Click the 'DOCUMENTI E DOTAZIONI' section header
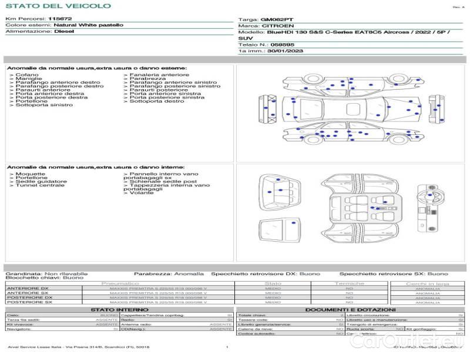 [x=350, y=310]
